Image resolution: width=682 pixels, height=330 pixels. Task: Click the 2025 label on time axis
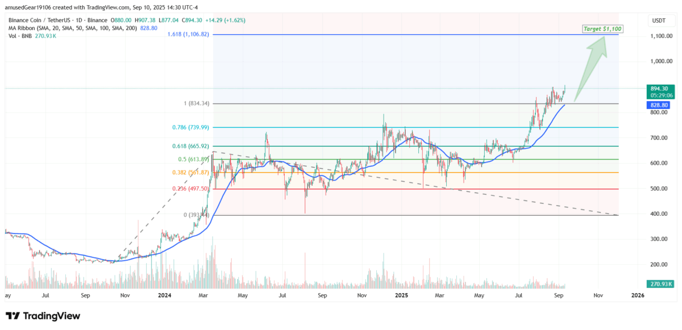point(401,295)
